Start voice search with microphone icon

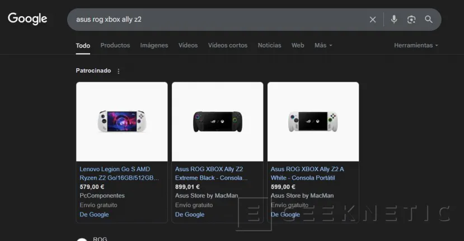[394, 20]
